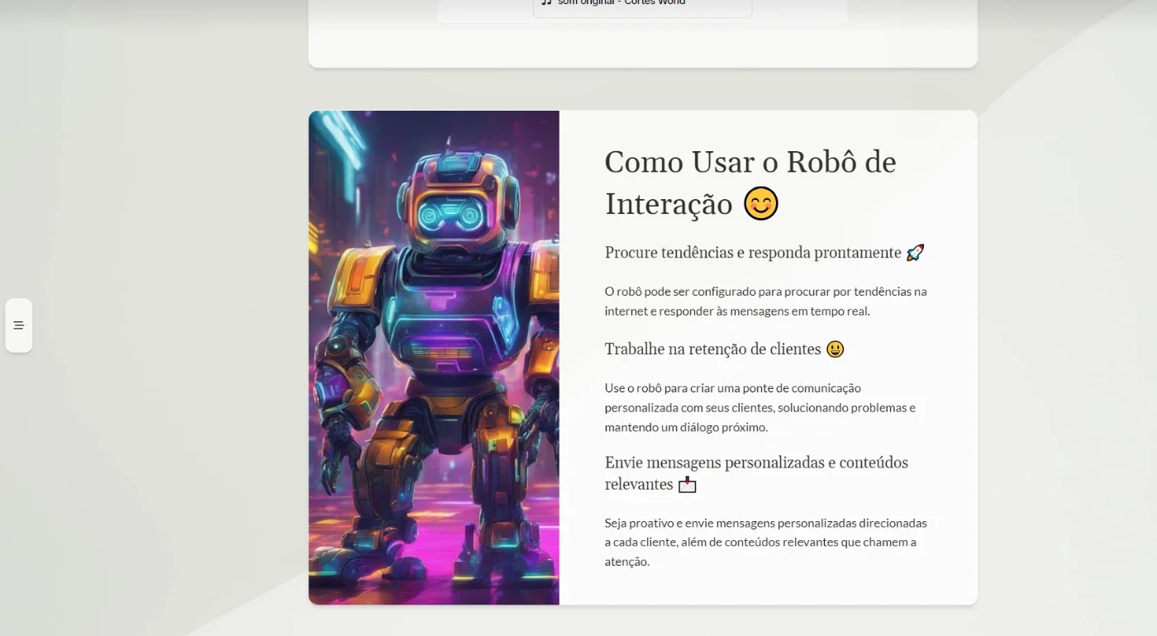Click the smiling face emoji in the title
1157x636 pixels.
pyautogui.click(x=761, y=204)
